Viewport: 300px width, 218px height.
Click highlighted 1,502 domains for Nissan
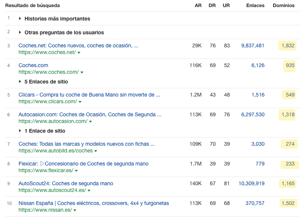pyautogui.click(x=288, y=203)
